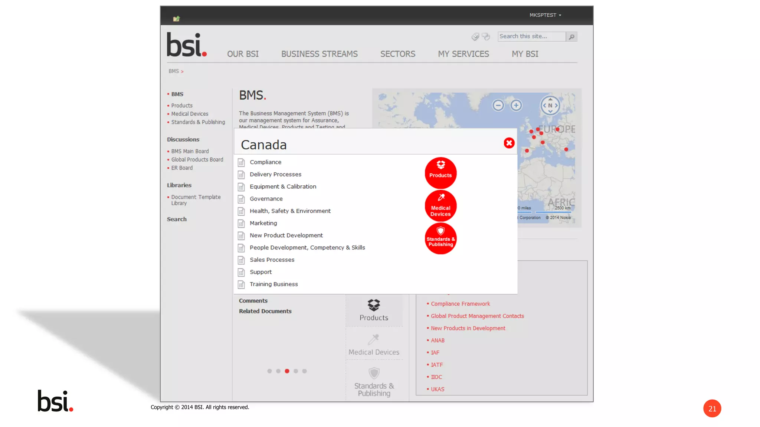Screen dimensions: 760x427
Task: Select the fourth carousel dot
Action: click(296, 371)
